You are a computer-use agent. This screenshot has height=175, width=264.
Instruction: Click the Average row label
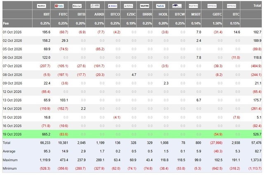coord(9,151)
